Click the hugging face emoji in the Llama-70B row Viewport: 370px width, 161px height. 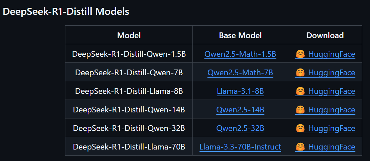pyautogui.click(x=300, y=147)
